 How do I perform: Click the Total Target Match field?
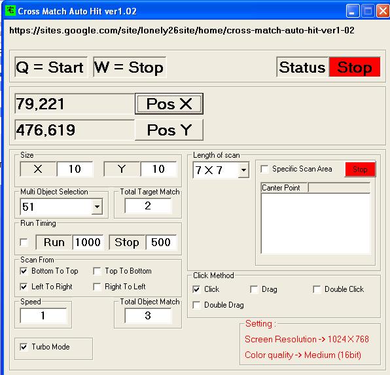tap(148, 205)
